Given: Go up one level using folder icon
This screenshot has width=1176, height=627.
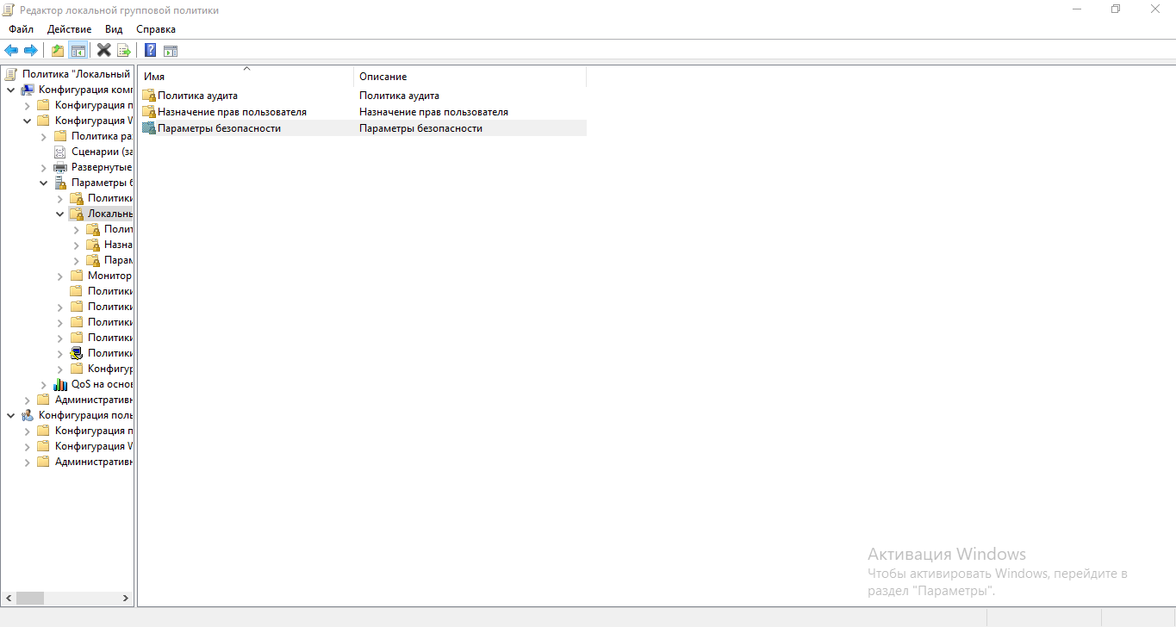Looking at the screenshot, I should 58,50.
